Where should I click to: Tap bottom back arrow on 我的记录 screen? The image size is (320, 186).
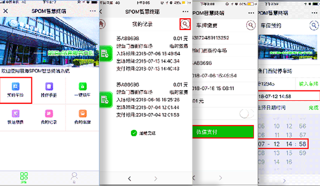click(129, 179)
